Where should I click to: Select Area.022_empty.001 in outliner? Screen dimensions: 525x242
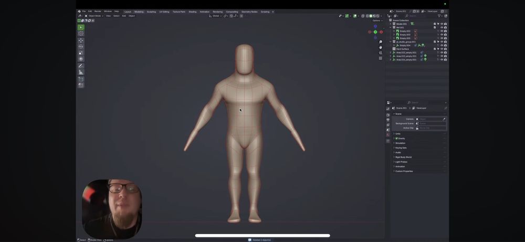(406, 52)
